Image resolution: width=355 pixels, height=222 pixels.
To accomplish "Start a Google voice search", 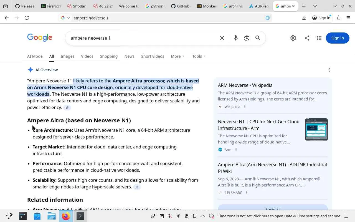I will pyautogui.click(x=235, y=38).
